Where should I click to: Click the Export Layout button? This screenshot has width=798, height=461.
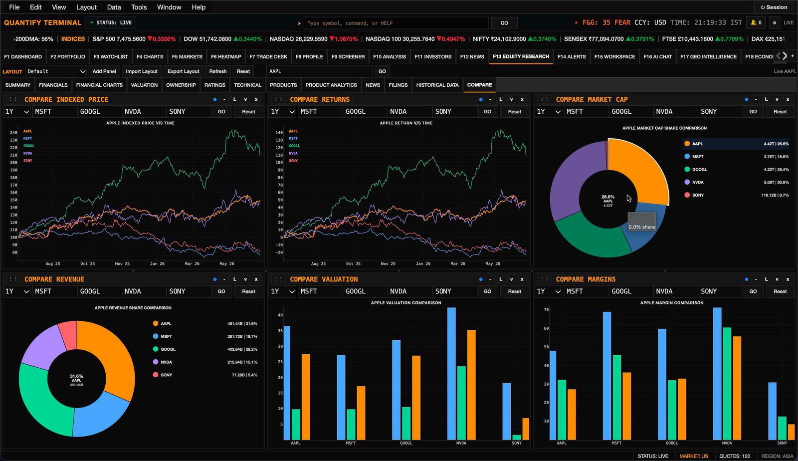point(183,71)
